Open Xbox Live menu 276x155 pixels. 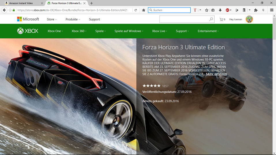(160, 31)
